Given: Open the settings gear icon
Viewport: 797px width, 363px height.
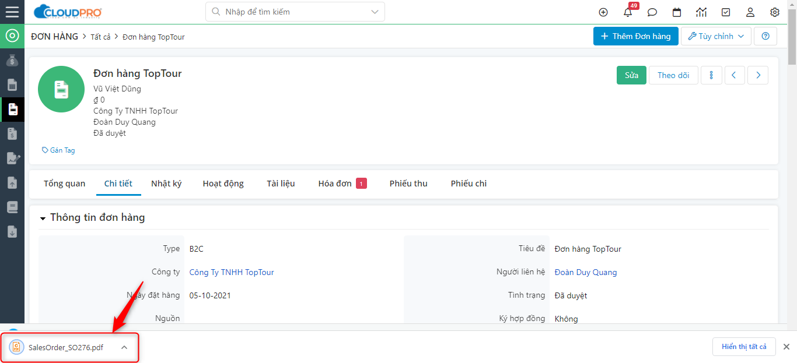Looking at the screenshot, I should click(775, 12).
